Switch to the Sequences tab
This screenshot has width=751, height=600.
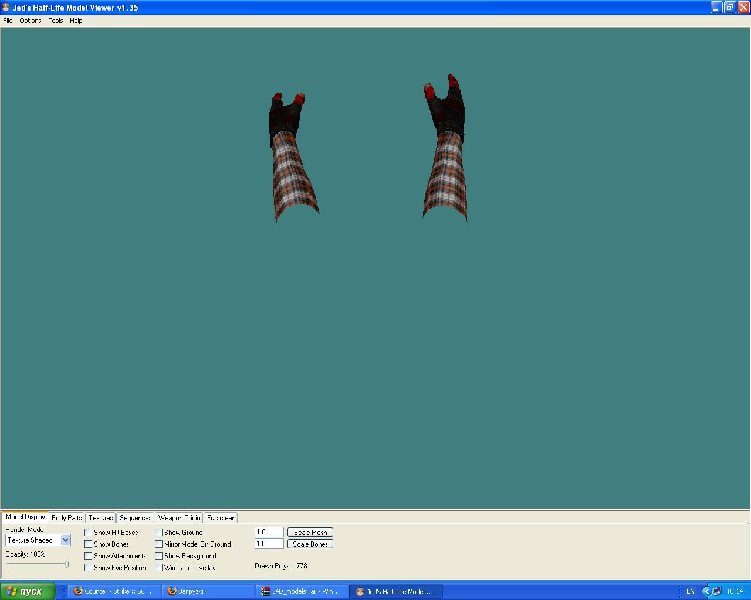(136, 518)
